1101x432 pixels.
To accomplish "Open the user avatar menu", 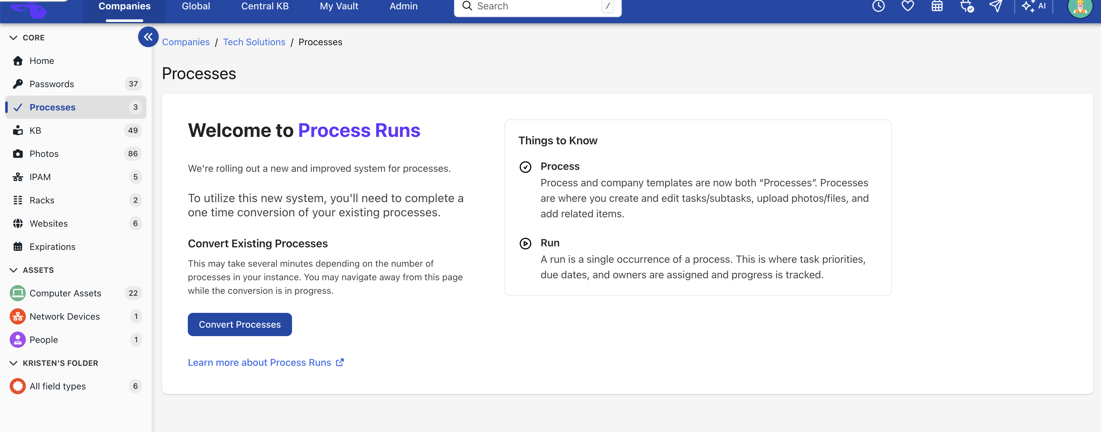I will pyautogui.click(x=1080, y=7).
